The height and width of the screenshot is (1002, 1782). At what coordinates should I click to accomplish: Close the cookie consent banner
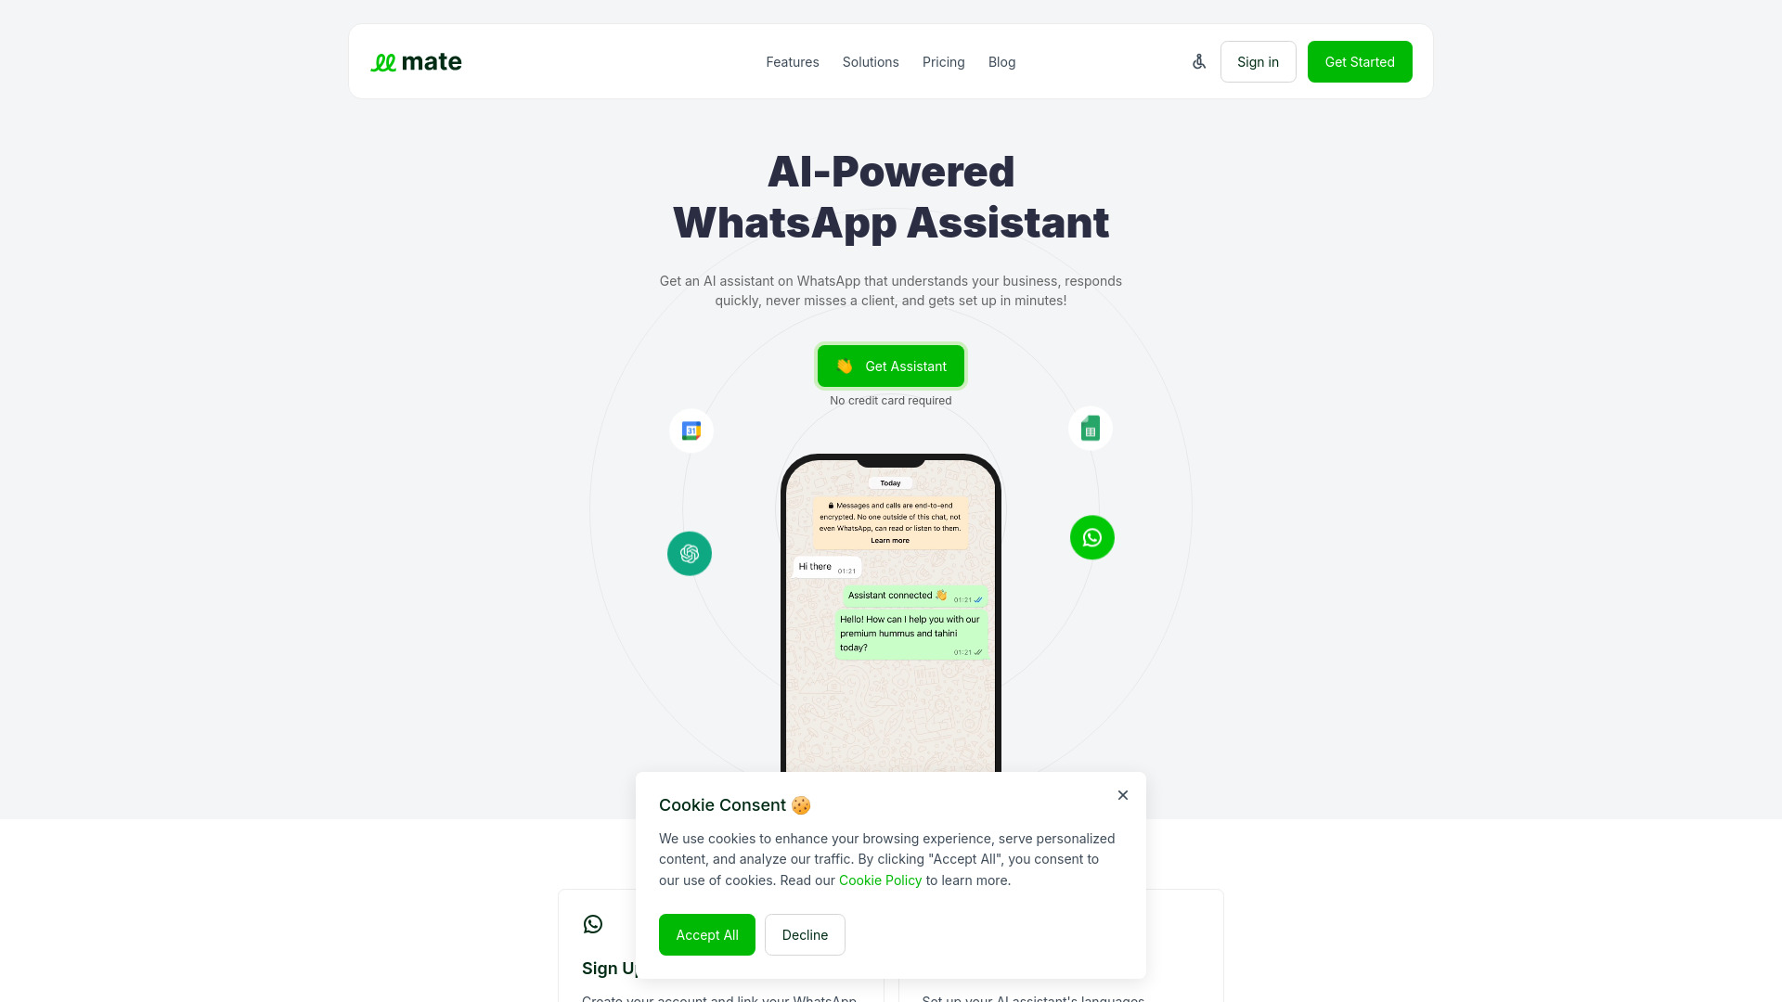1122,795
